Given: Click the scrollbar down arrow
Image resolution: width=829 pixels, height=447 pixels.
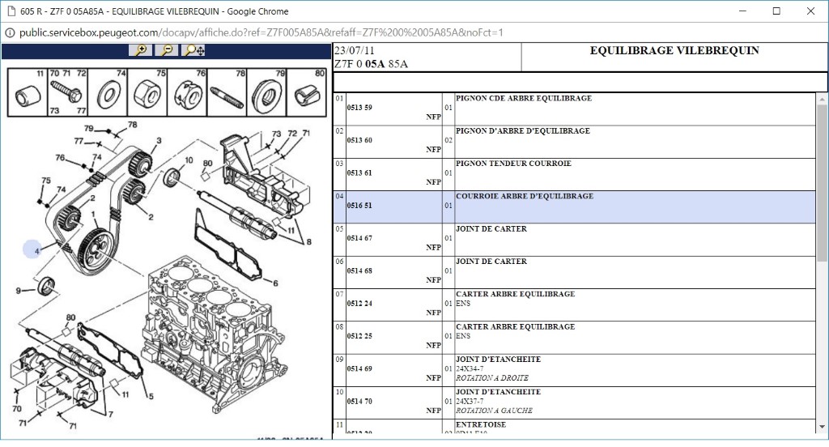Looking at the screenshot, I should pyautogui.click(x=822, y=435).
